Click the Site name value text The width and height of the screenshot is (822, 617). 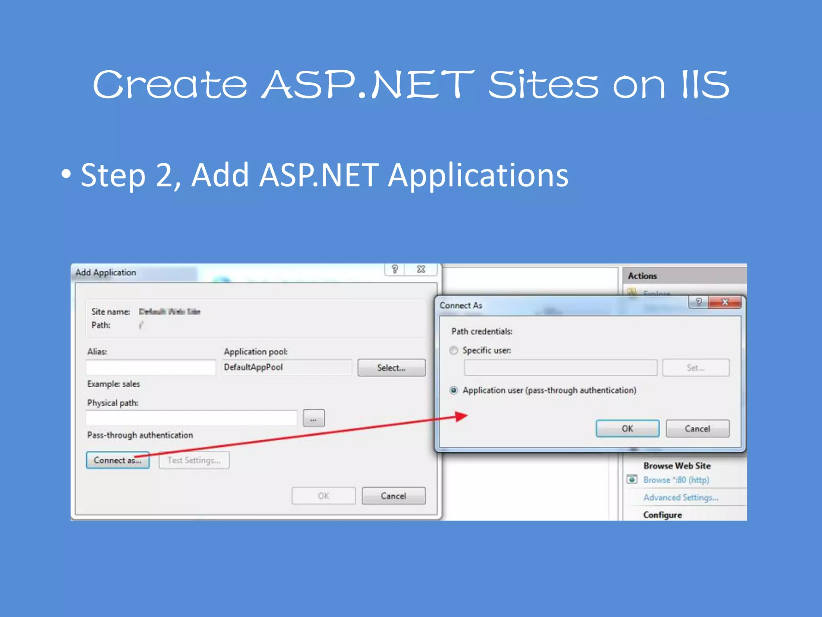(x=169, y=311)
